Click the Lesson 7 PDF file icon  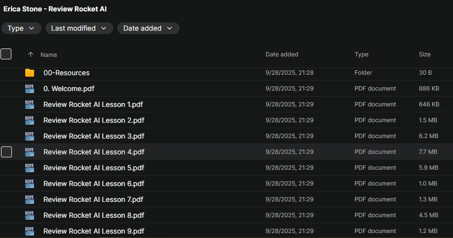(x=30, y=199)
